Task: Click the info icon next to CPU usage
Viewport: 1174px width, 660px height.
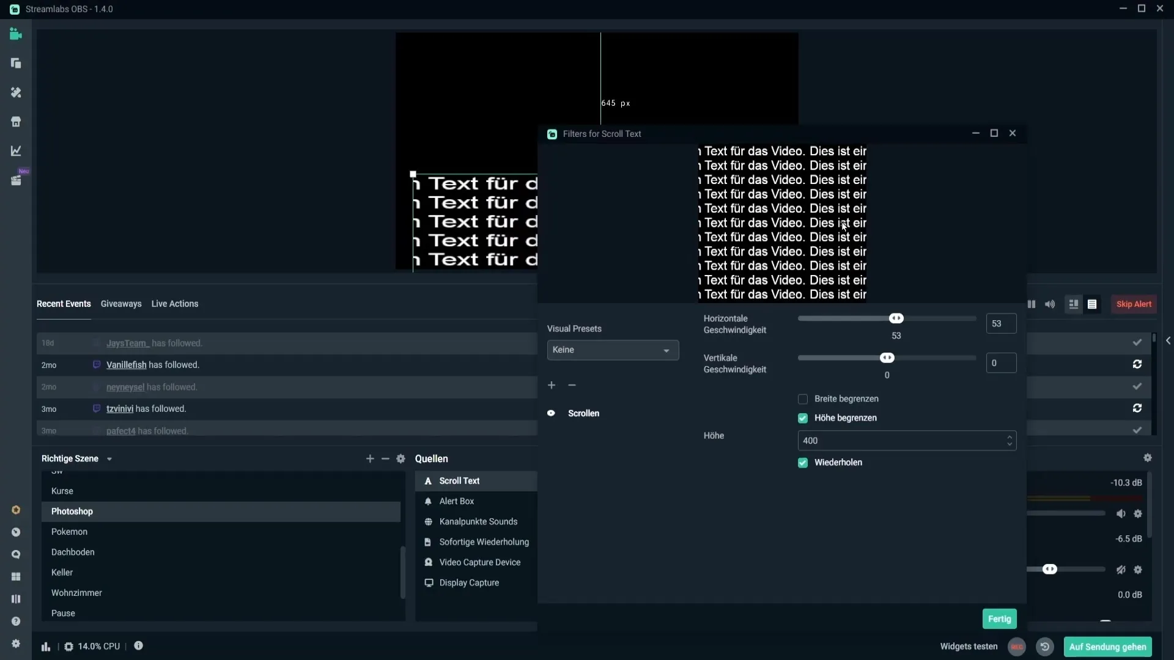Action: (139, 646)
